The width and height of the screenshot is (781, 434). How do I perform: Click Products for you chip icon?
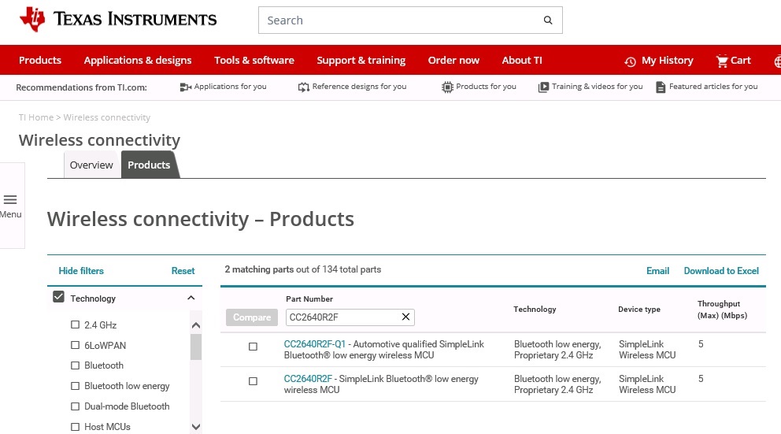pos(447,87)
